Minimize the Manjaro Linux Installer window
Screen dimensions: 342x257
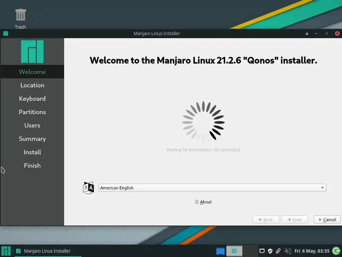[x=316, y=33]
